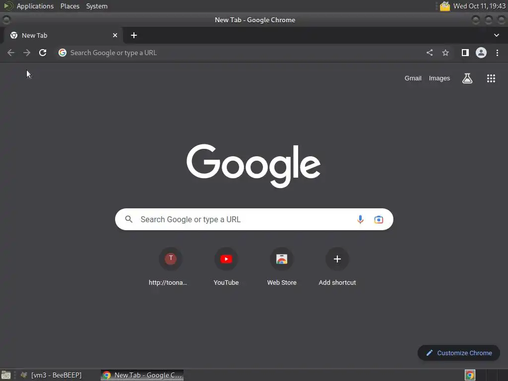The width and height of the screenshot is (508, 381).
Task: Start voice search with the microphone icon
Action: [x=360, y=219]
